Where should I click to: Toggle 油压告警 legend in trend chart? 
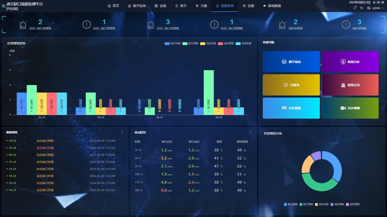point(244,44)
